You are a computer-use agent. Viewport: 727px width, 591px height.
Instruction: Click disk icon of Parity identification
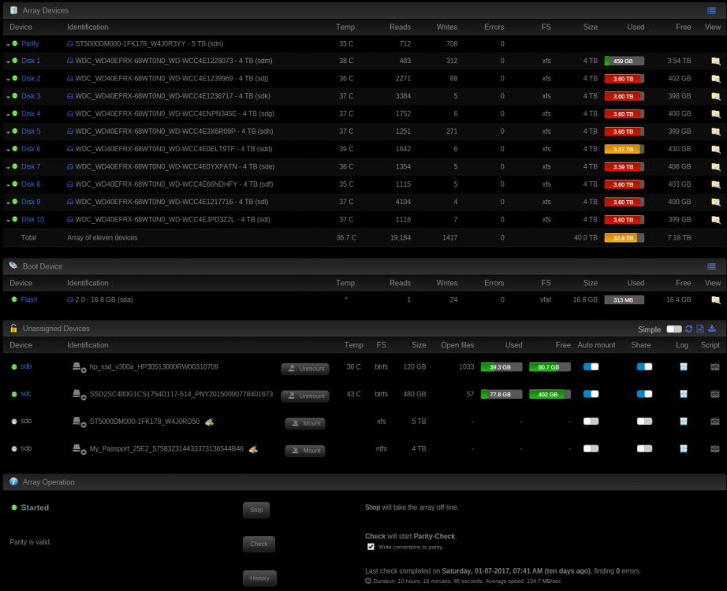[x=70, y=43]
